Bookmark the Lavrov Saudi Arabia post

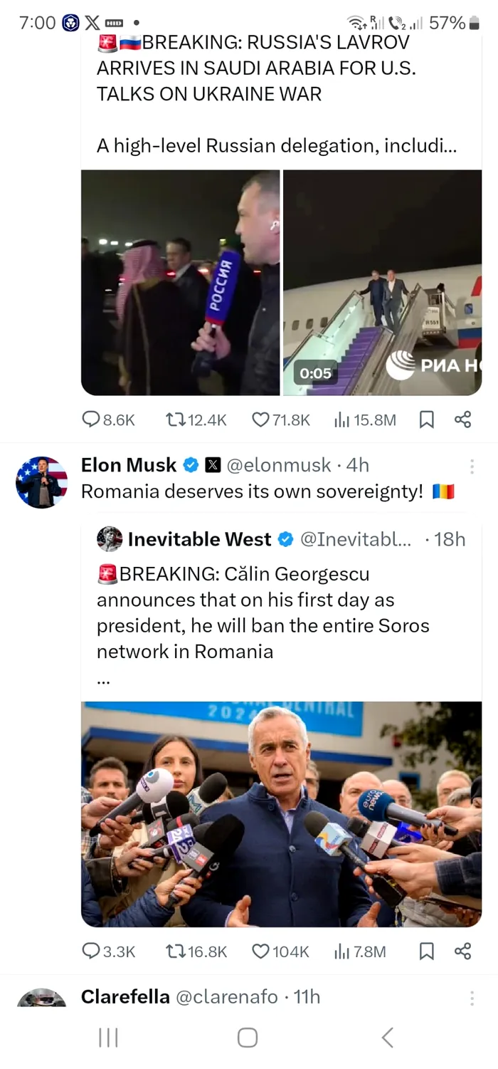(426, 420)
